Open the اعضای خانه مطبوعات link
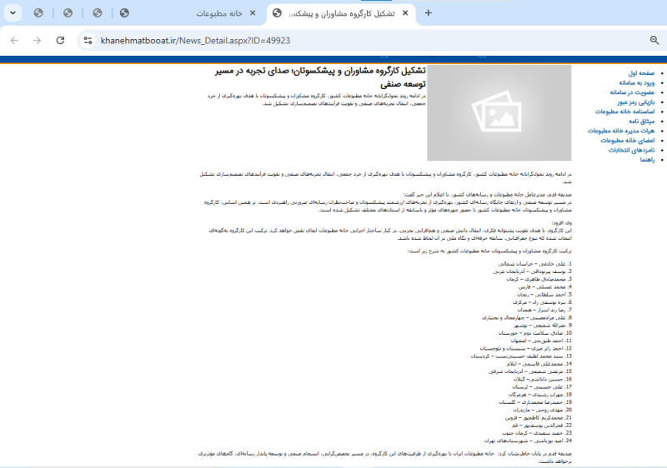 (628, 141)
